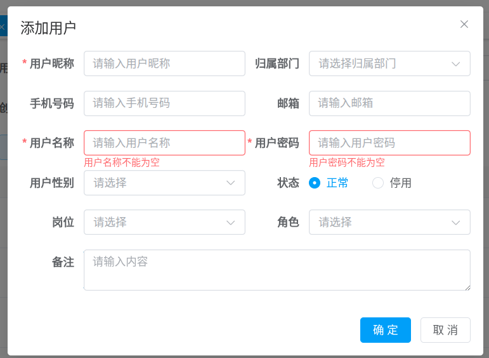Click the 用户名称 input field
489x358 pixels.
pyautogui.click(x=164, y=143)
